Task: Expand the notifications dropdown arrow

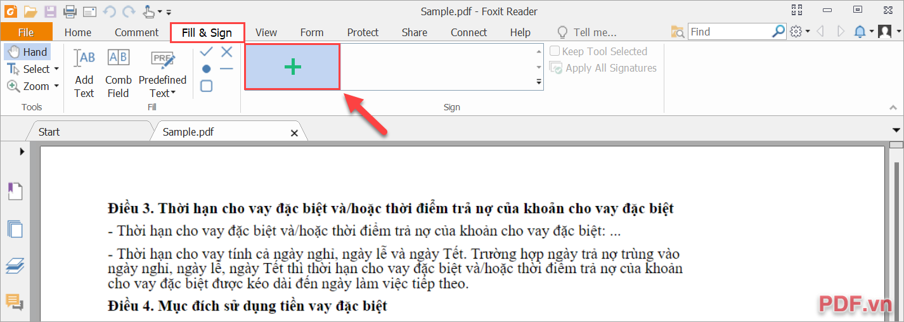Action: 872,32
